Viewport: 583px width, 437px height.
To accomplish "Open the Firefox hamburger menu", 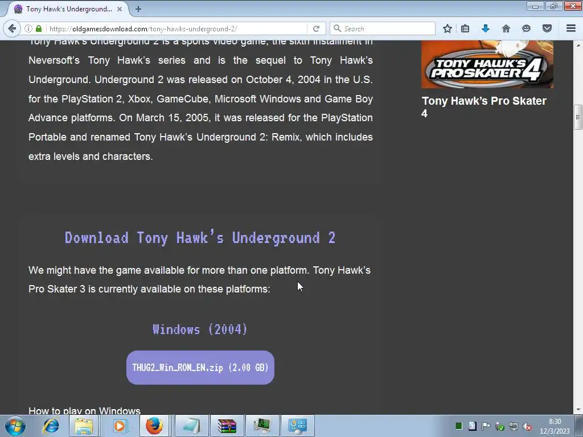I will pos(571,28).
